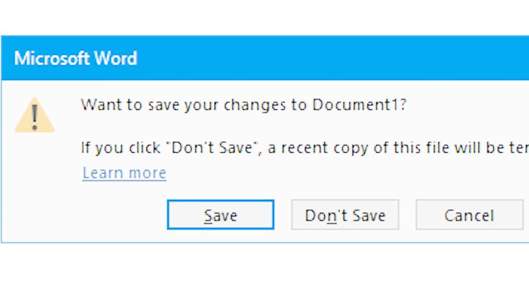The width and height of the screenshot is (529, 297).
Task: Click the 'recent copy of this file' sentence
Action: pyautogui.click(x=392, y=148)
